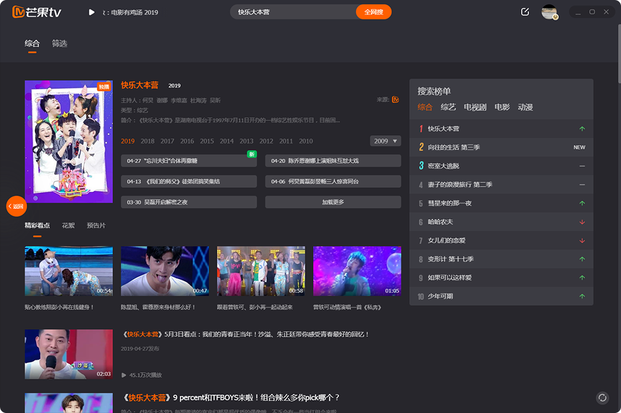Select year 2018 episodes
Image resolution: width=621 pixels, height=413 pixels.
147,141
